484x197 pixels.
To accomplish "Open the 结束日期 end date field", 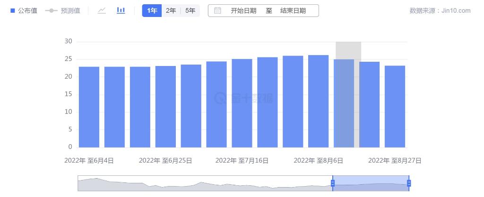I will click(293, 10).
